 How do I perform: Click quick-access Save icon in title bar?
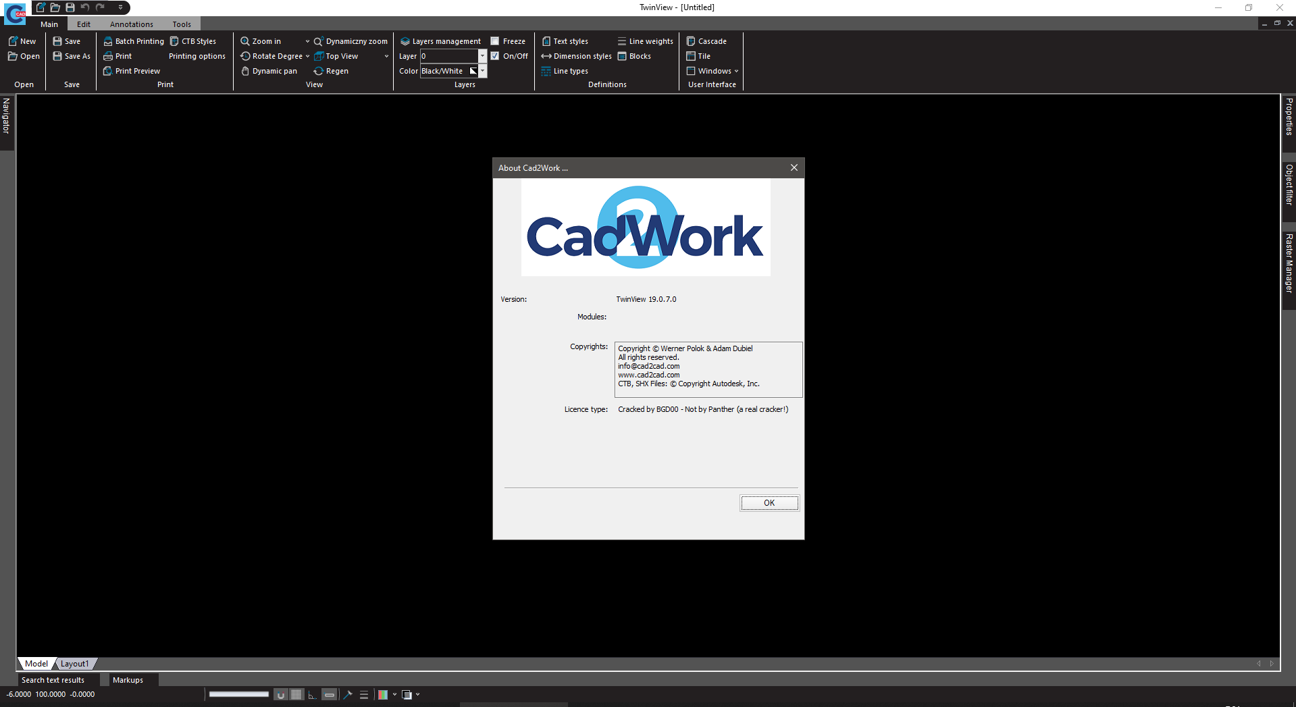[x=70, y=7]
